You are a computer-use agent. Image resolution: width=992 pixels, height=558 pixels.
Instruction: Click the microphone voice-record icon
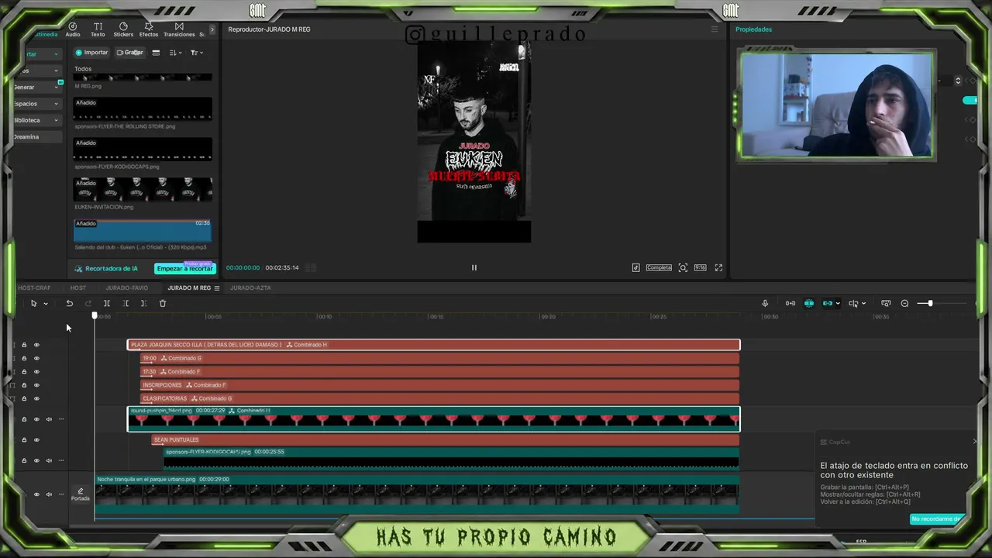[765, 303]
